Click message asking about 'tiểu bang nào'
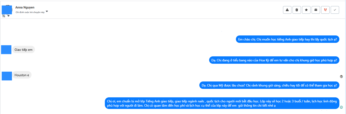 [274, 60]
